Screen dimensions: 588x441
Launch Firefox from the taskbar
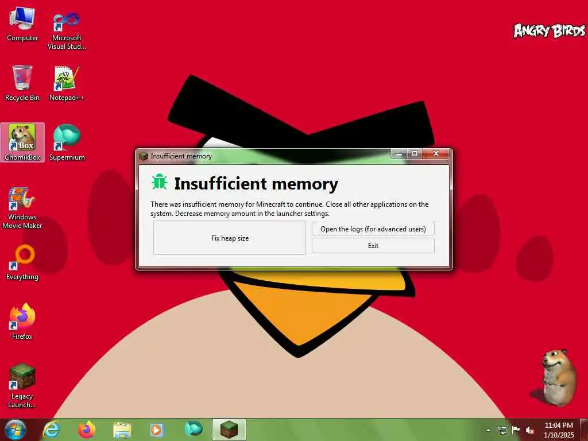click(x=87, y=430)
